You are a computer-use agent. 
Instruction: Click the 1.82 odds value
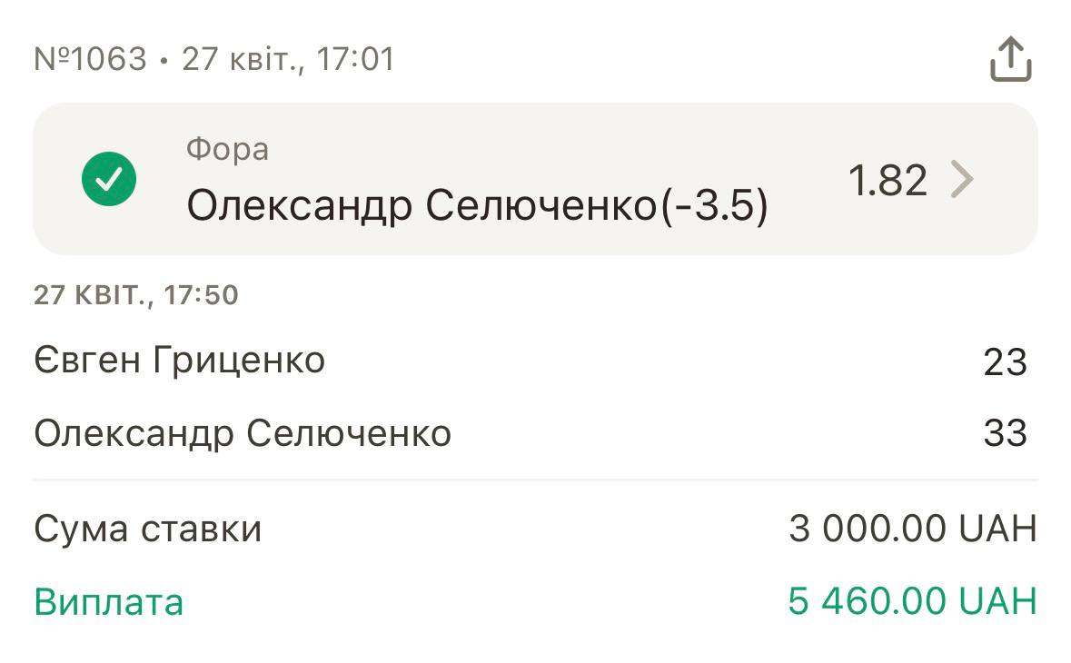tap(888, 180)
